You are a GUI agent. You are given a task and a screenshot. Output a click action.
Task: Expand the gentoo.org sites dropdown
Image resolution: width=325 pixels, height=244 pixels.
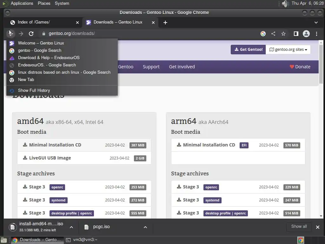(288, 50)
